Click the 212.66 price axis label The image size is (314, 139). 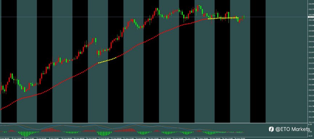pyautogui.click(x=311, y=84)
